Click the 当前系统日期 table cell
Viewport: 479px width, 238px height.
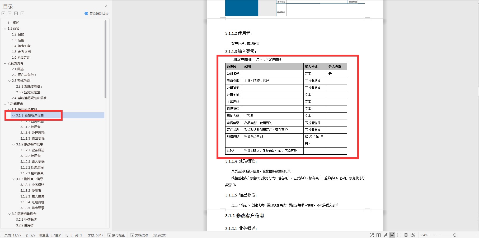tap(273, 140)
